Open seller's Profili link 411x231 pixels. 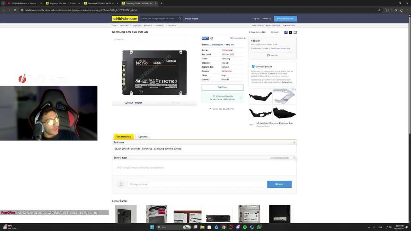266,48
